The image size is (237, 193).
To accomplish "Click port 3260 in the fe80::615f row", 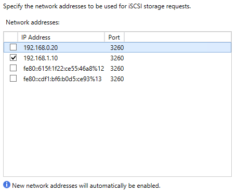I will coord(117,68).
